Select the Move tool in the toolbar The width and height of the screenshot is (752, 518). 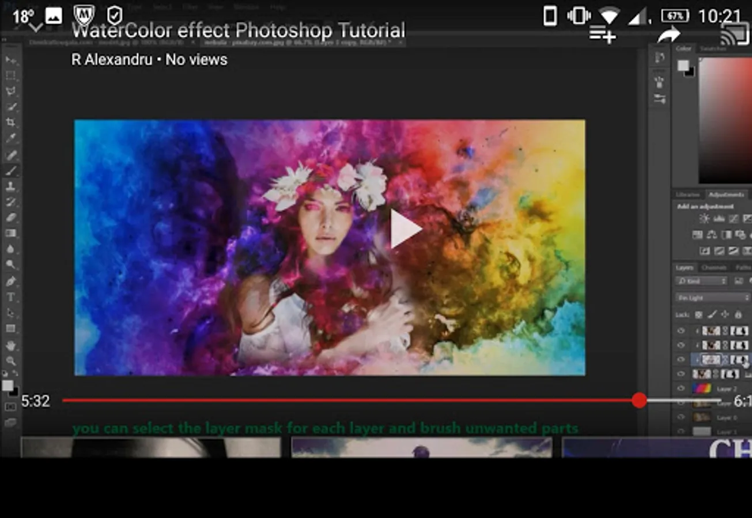[11, 60]
